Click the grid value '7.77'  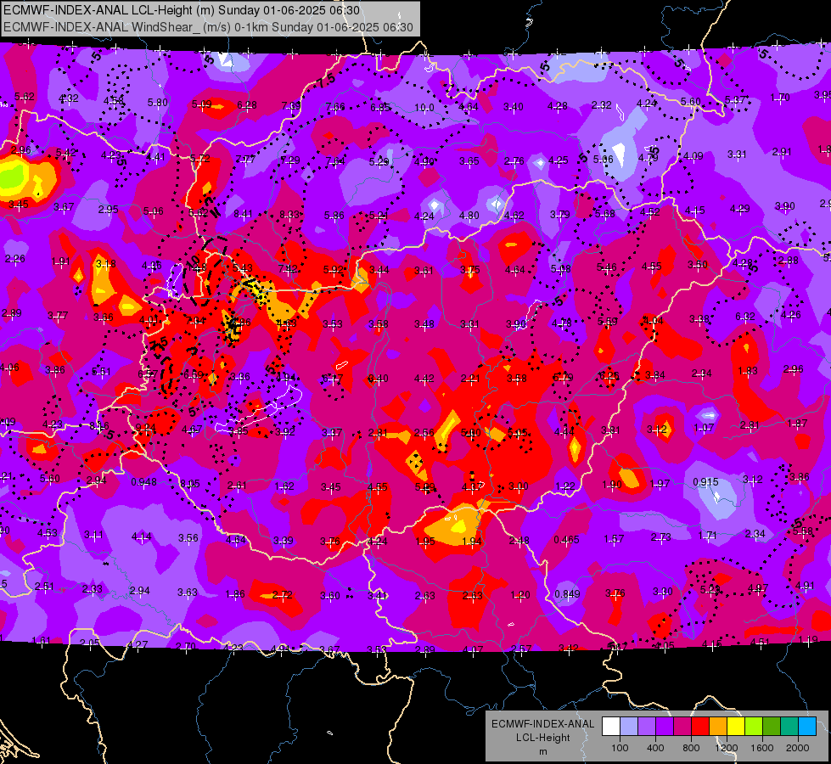pyautogui.click(x=245, y=159)
